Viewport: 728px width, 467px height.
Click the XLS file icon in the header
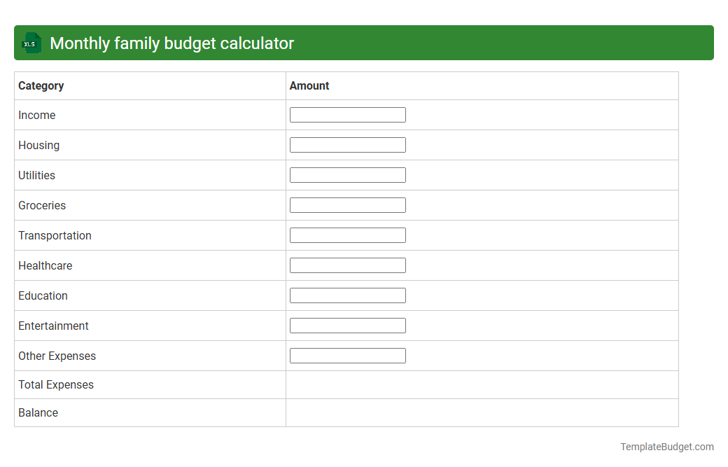[x=31, y=43]
